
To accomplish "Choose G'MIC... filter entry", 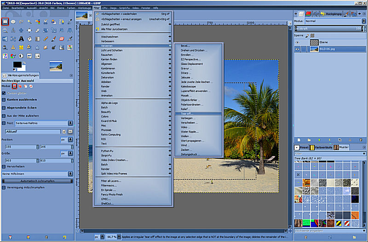I will pyautogui.click(x=133, y=199).
